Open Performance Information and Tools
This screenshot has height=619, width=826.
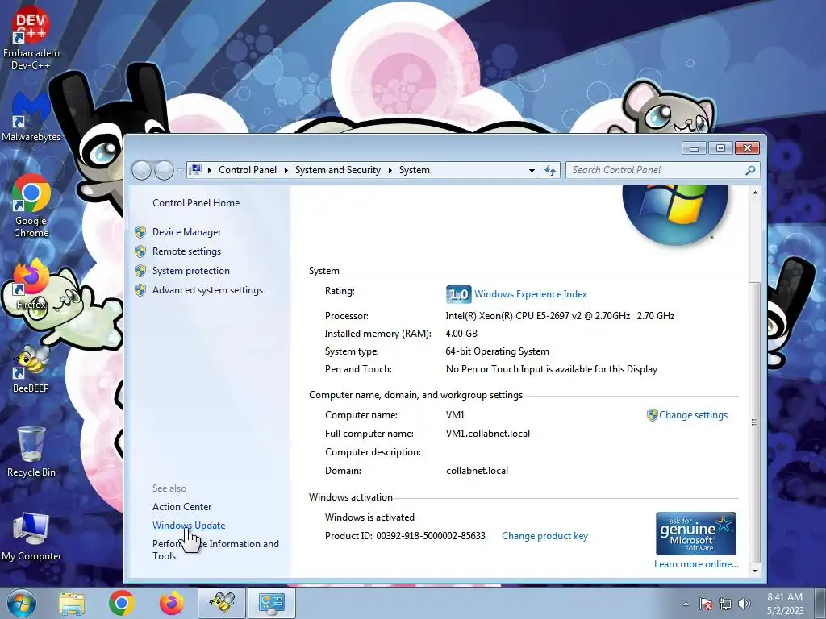(215, 550)
